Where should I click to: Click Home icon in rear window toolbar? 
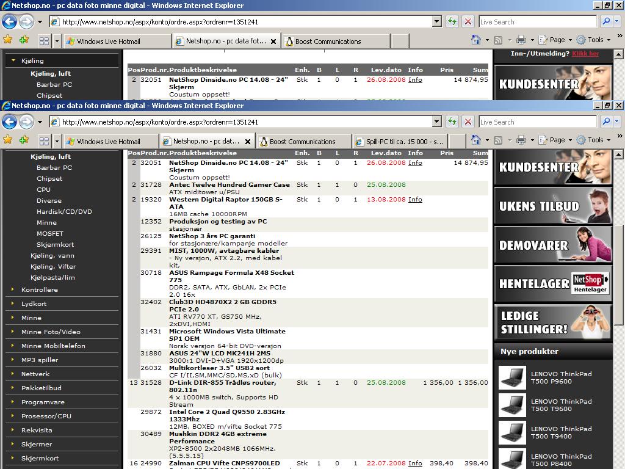click(x=475, y=40)
